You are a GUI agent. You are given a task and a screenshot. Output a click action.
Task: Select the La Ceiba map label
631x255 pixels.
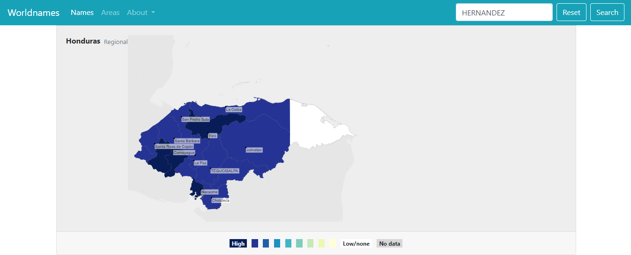coord(234,109)
